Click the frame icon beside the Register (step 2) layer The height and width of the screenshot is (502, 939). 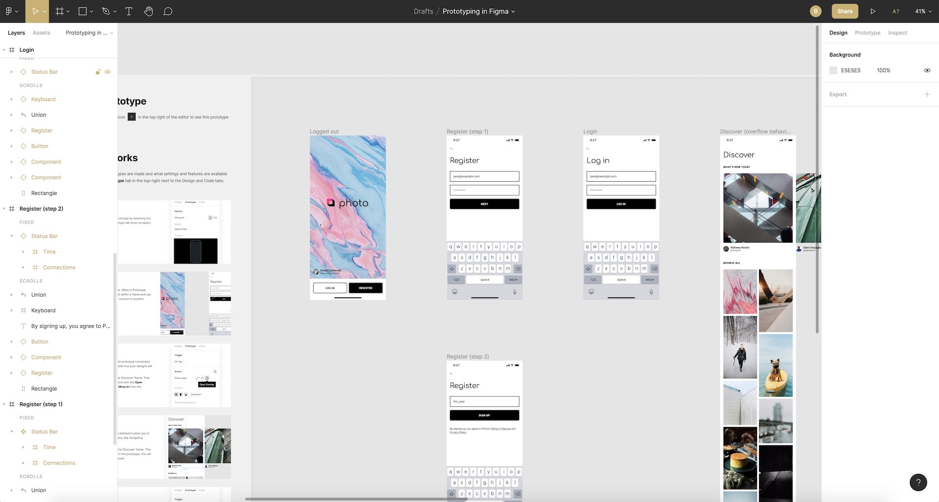click(12, 209)
